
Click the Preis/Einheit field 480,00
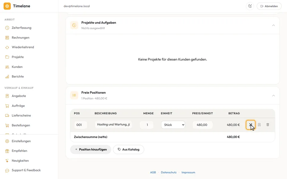pos(203,125)
